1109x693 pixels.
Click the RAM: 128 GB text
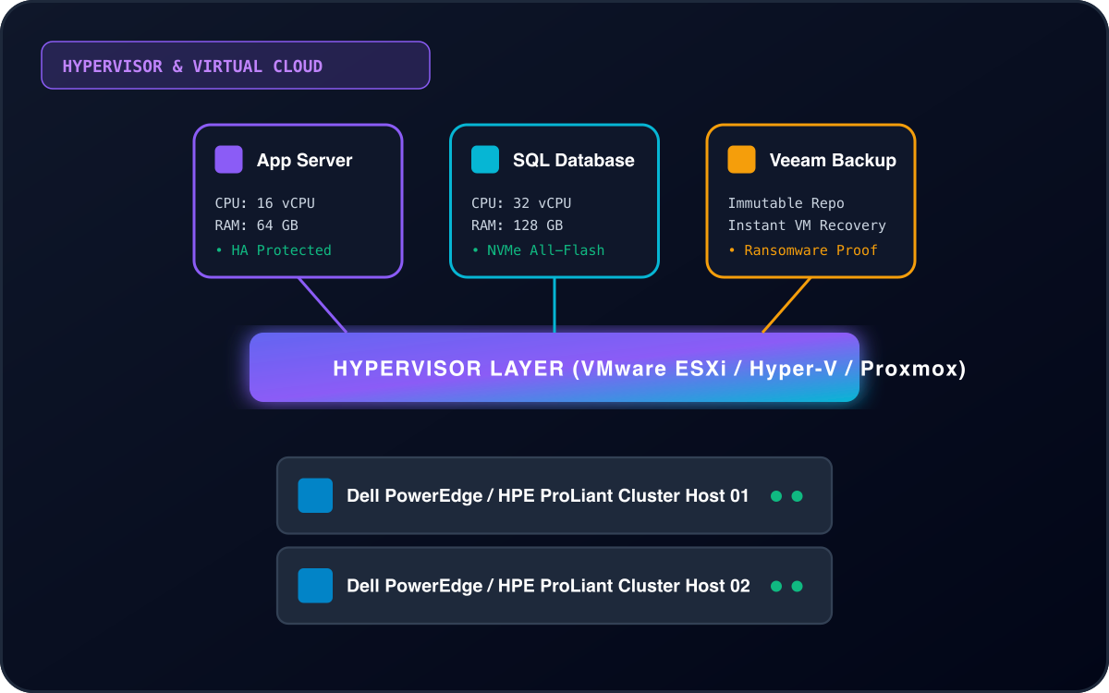[x=518, y=225]
